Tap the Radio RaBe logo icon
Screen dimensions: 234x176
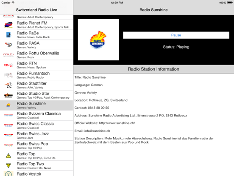8,35
